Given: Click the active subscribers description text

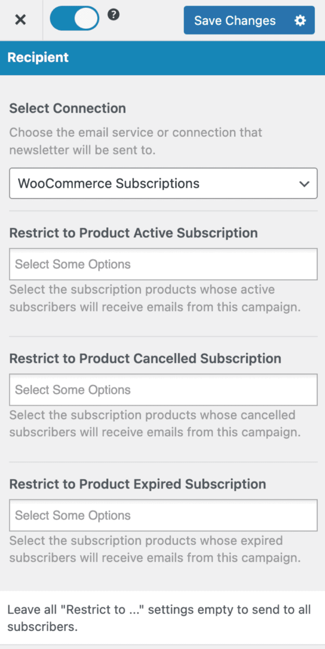Looking at the screenshot, I should tap(155, 298).
